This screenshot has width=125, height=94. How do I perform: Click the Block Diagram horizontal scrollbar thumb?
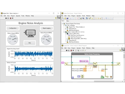(104, 81)
